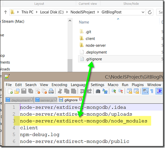Viewport: 165px width, 148px height.
Task: Open the Plugins menu
Action: pyautogui.click(x=138, y=85)
